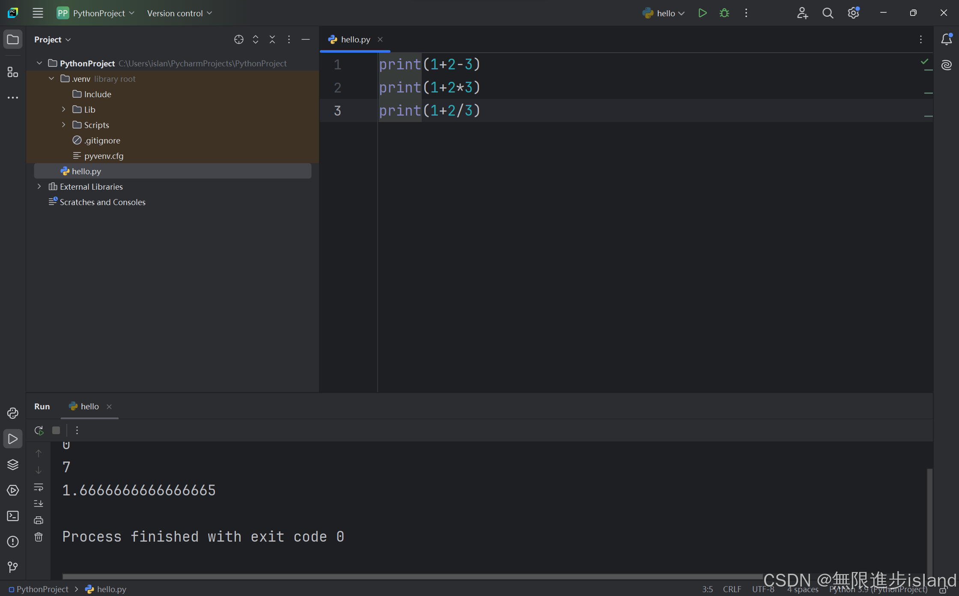Toggle scroll to end in the run console
The height and width of the screenshot is (596, 959).
(39, 504)
